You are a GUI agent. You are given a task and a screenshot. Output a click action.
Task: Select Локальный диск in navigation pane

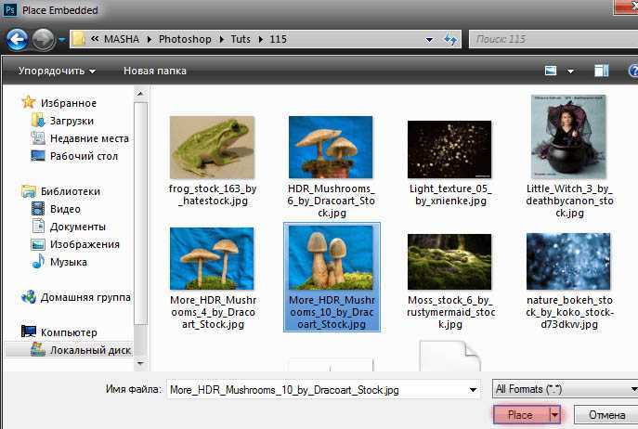[90, 350]
